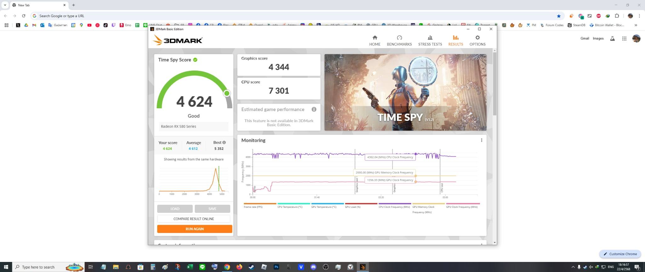Open the SteamDB bookmark
645x272 pixels.
pyautogui.click(x=576, y=25)
